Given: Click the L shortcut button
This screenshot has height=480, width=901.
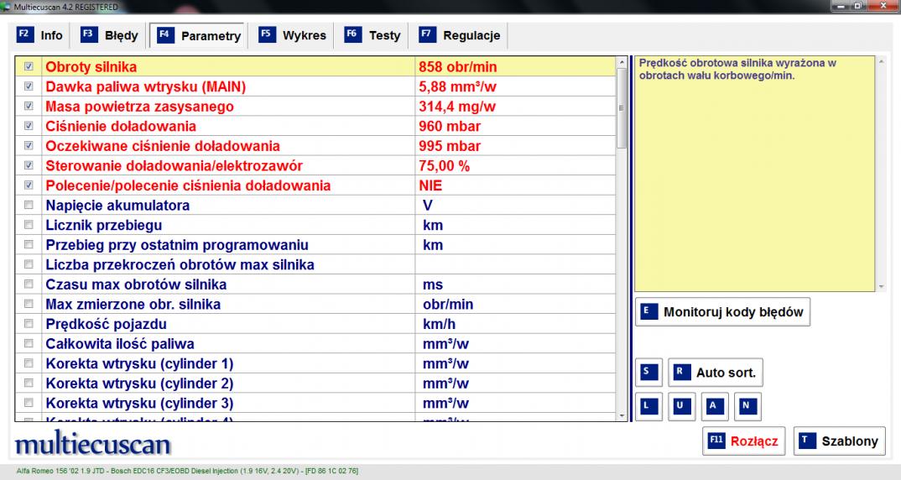Looking at the screenshot, I should click(648, 406).
